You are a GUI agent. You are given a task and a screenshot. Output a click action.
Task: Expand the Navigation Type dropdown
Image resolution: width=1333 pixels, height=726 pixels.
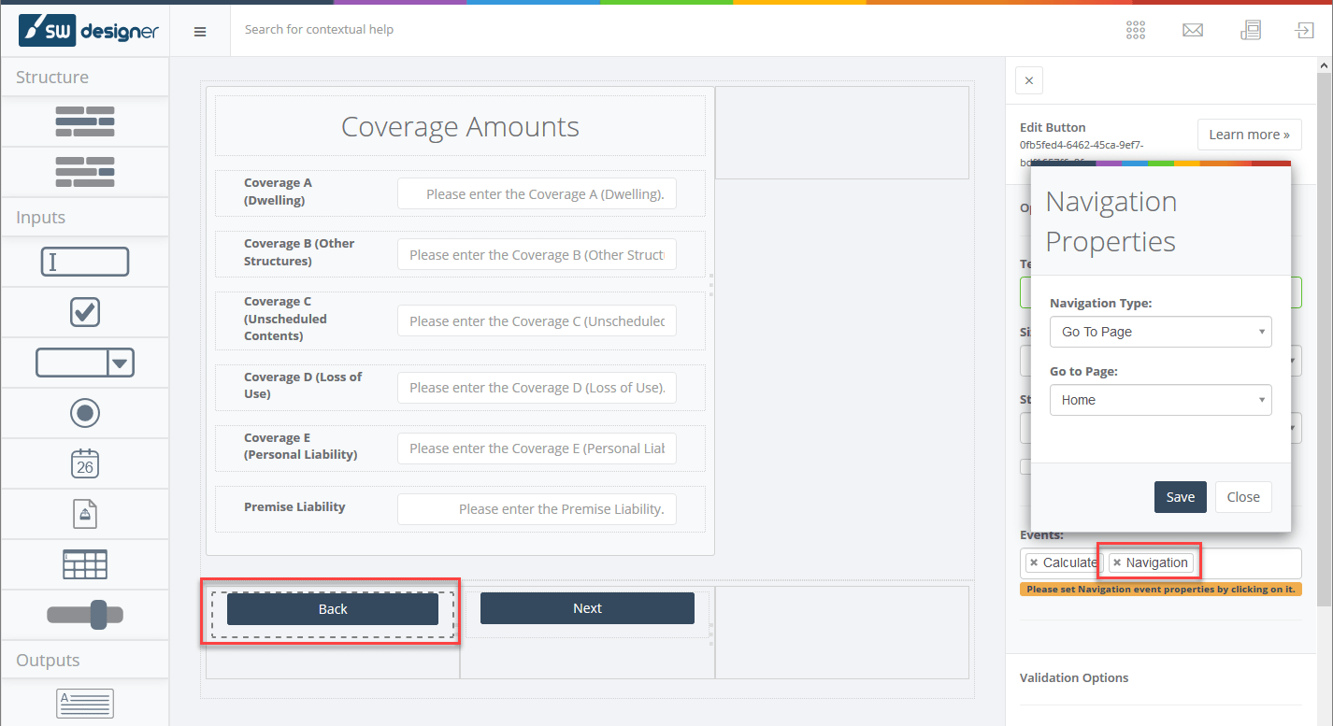[1160, 332]
